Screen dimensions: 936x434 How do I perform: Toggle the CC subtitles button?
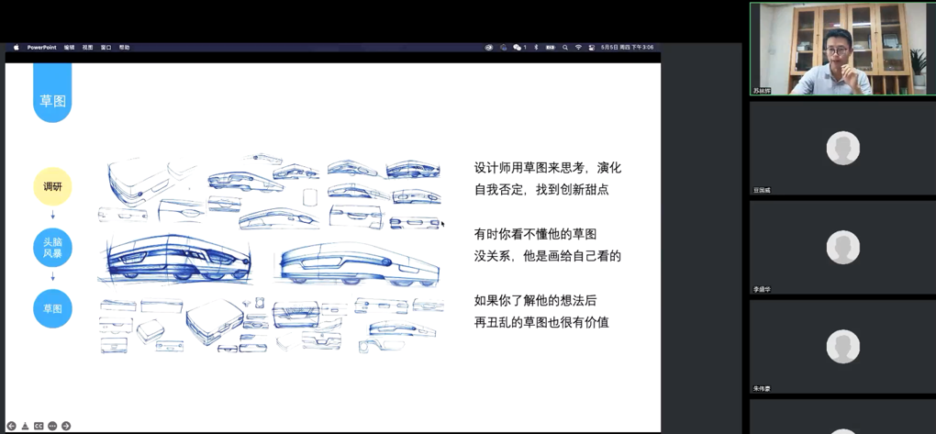[39, 426]
